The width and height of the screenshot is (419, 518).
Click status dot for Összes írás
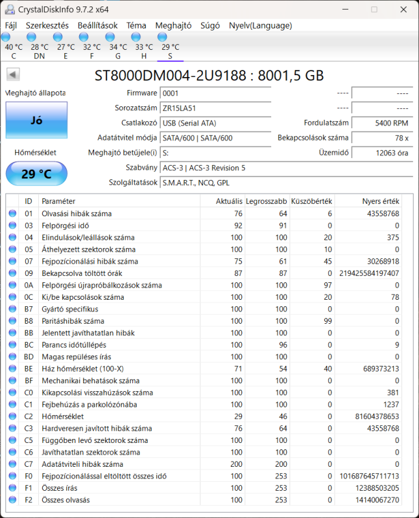[12, 488]
